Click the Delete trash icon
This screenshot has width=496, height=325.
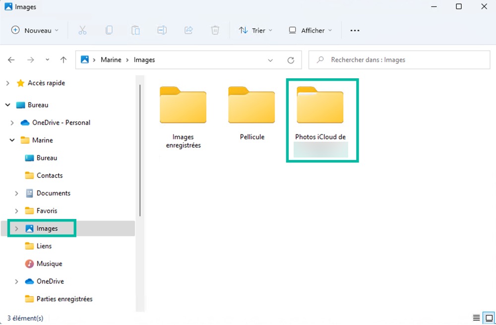point(215,30)
